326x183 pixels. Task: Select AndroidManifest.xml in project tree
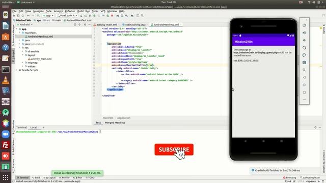pyautogui.click(x=40, y=37)
